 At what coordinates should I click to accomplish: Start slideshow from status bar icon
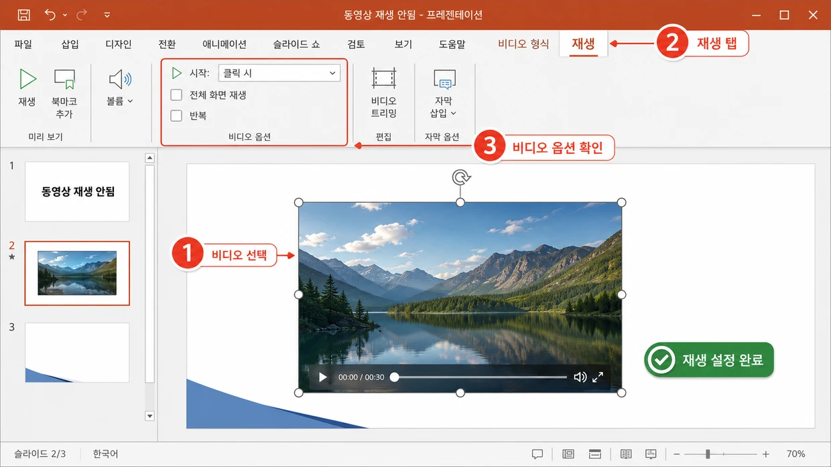[651, 454]
